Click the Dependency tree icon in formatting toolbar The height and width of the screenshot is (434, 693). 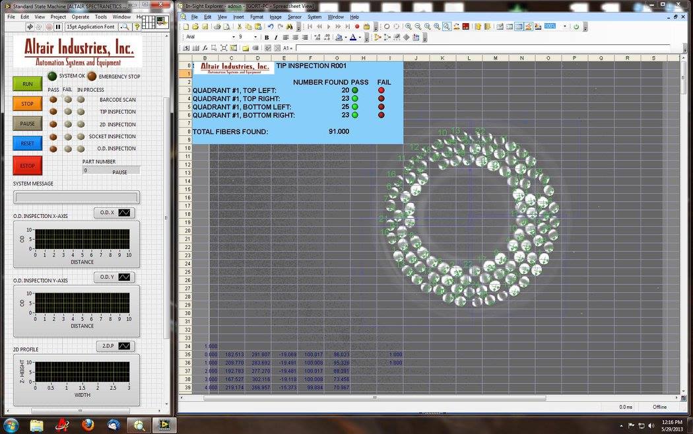pos(378,37)
